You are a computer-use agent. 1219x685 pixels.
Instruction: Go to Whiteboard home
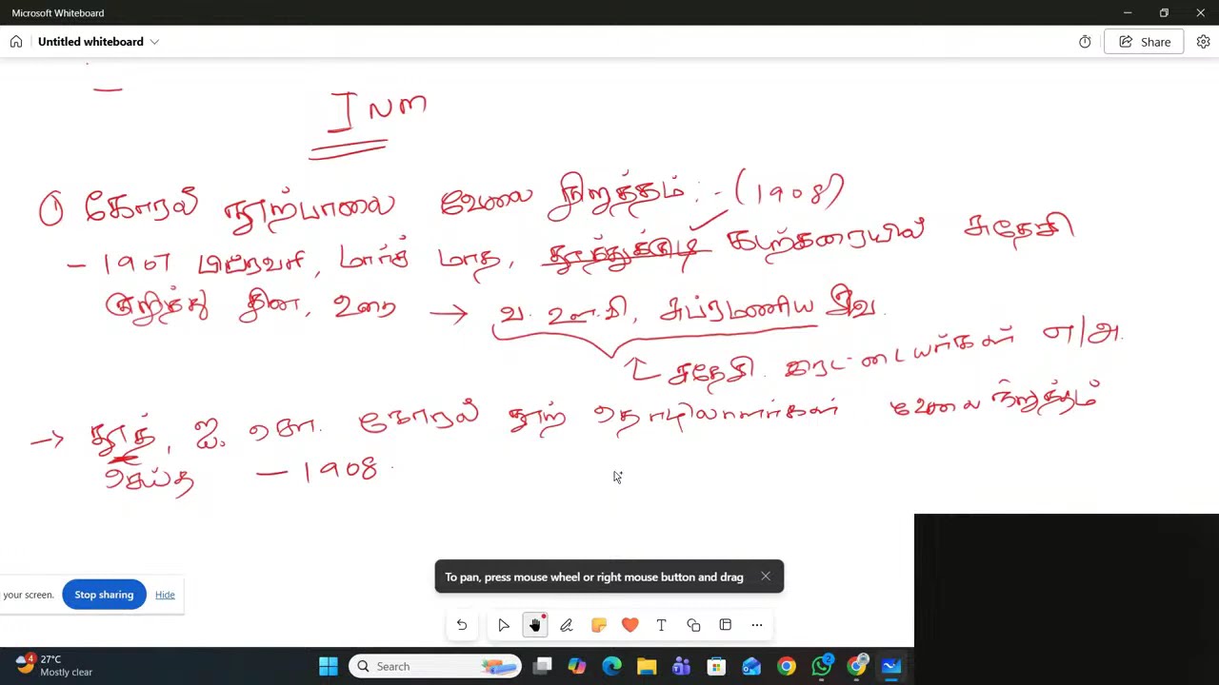[16, 42]
